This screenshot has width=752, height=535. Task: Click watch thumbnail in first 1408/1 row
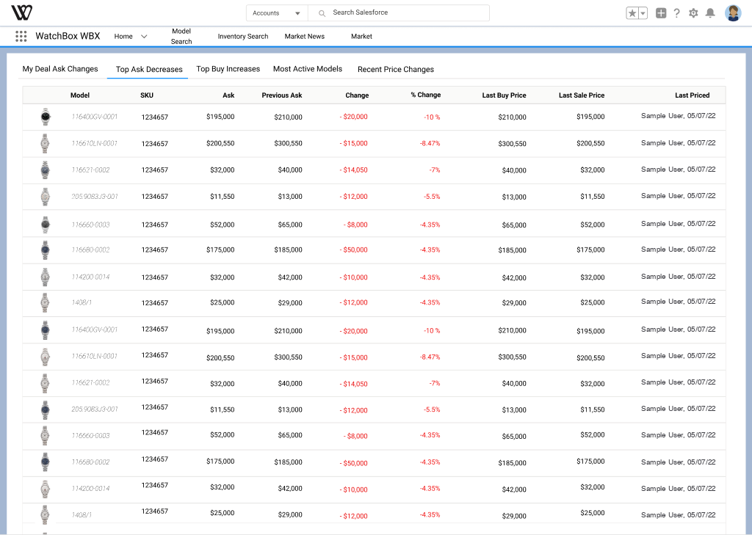click(x=45, y=302)
